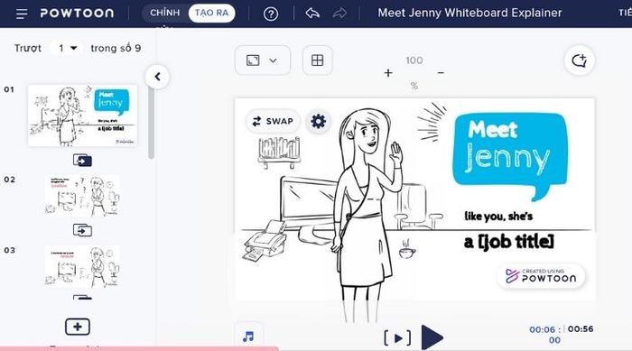Select the 'a [job title]' text
Viewport: 632px width, 351px height.
pyautogui.click(x=508, y=242)
